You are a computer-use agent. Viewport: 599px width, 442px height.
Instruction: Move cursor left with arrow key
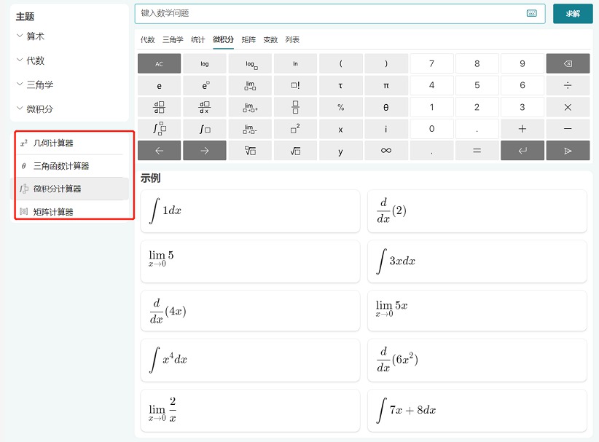click(160, 151)
